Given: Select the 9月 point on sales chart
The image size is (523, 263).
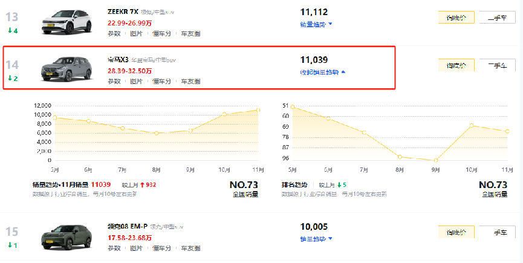Looking at the screenshot, I should pos(190,131).
